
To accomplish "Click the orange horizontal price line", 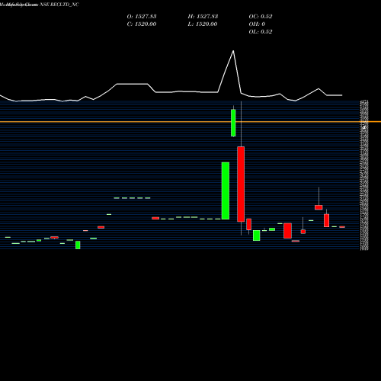I will pyautogui.click(x=190, y=122).
